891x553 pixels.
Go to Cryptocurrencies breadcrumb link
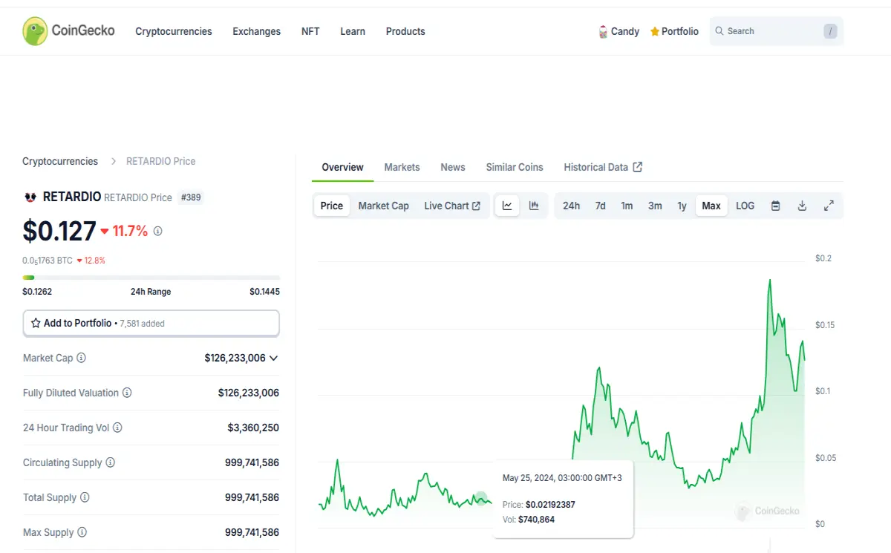click(60, 161)
